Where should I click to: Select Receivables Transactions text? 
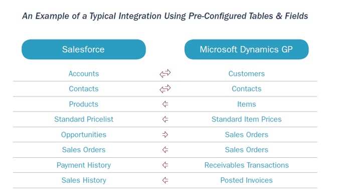click(246, 165)
